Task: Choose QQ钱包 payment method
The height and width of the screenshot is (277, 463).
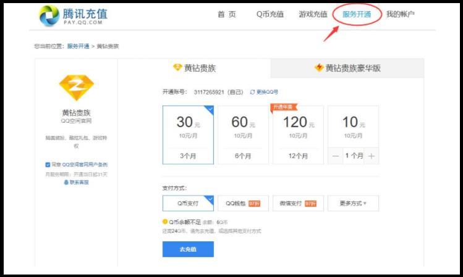Action: [x=243, y=204]
